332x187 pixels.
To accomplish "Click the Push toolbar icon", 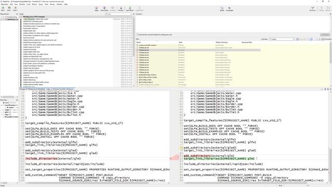I will (x=15, y=8).
